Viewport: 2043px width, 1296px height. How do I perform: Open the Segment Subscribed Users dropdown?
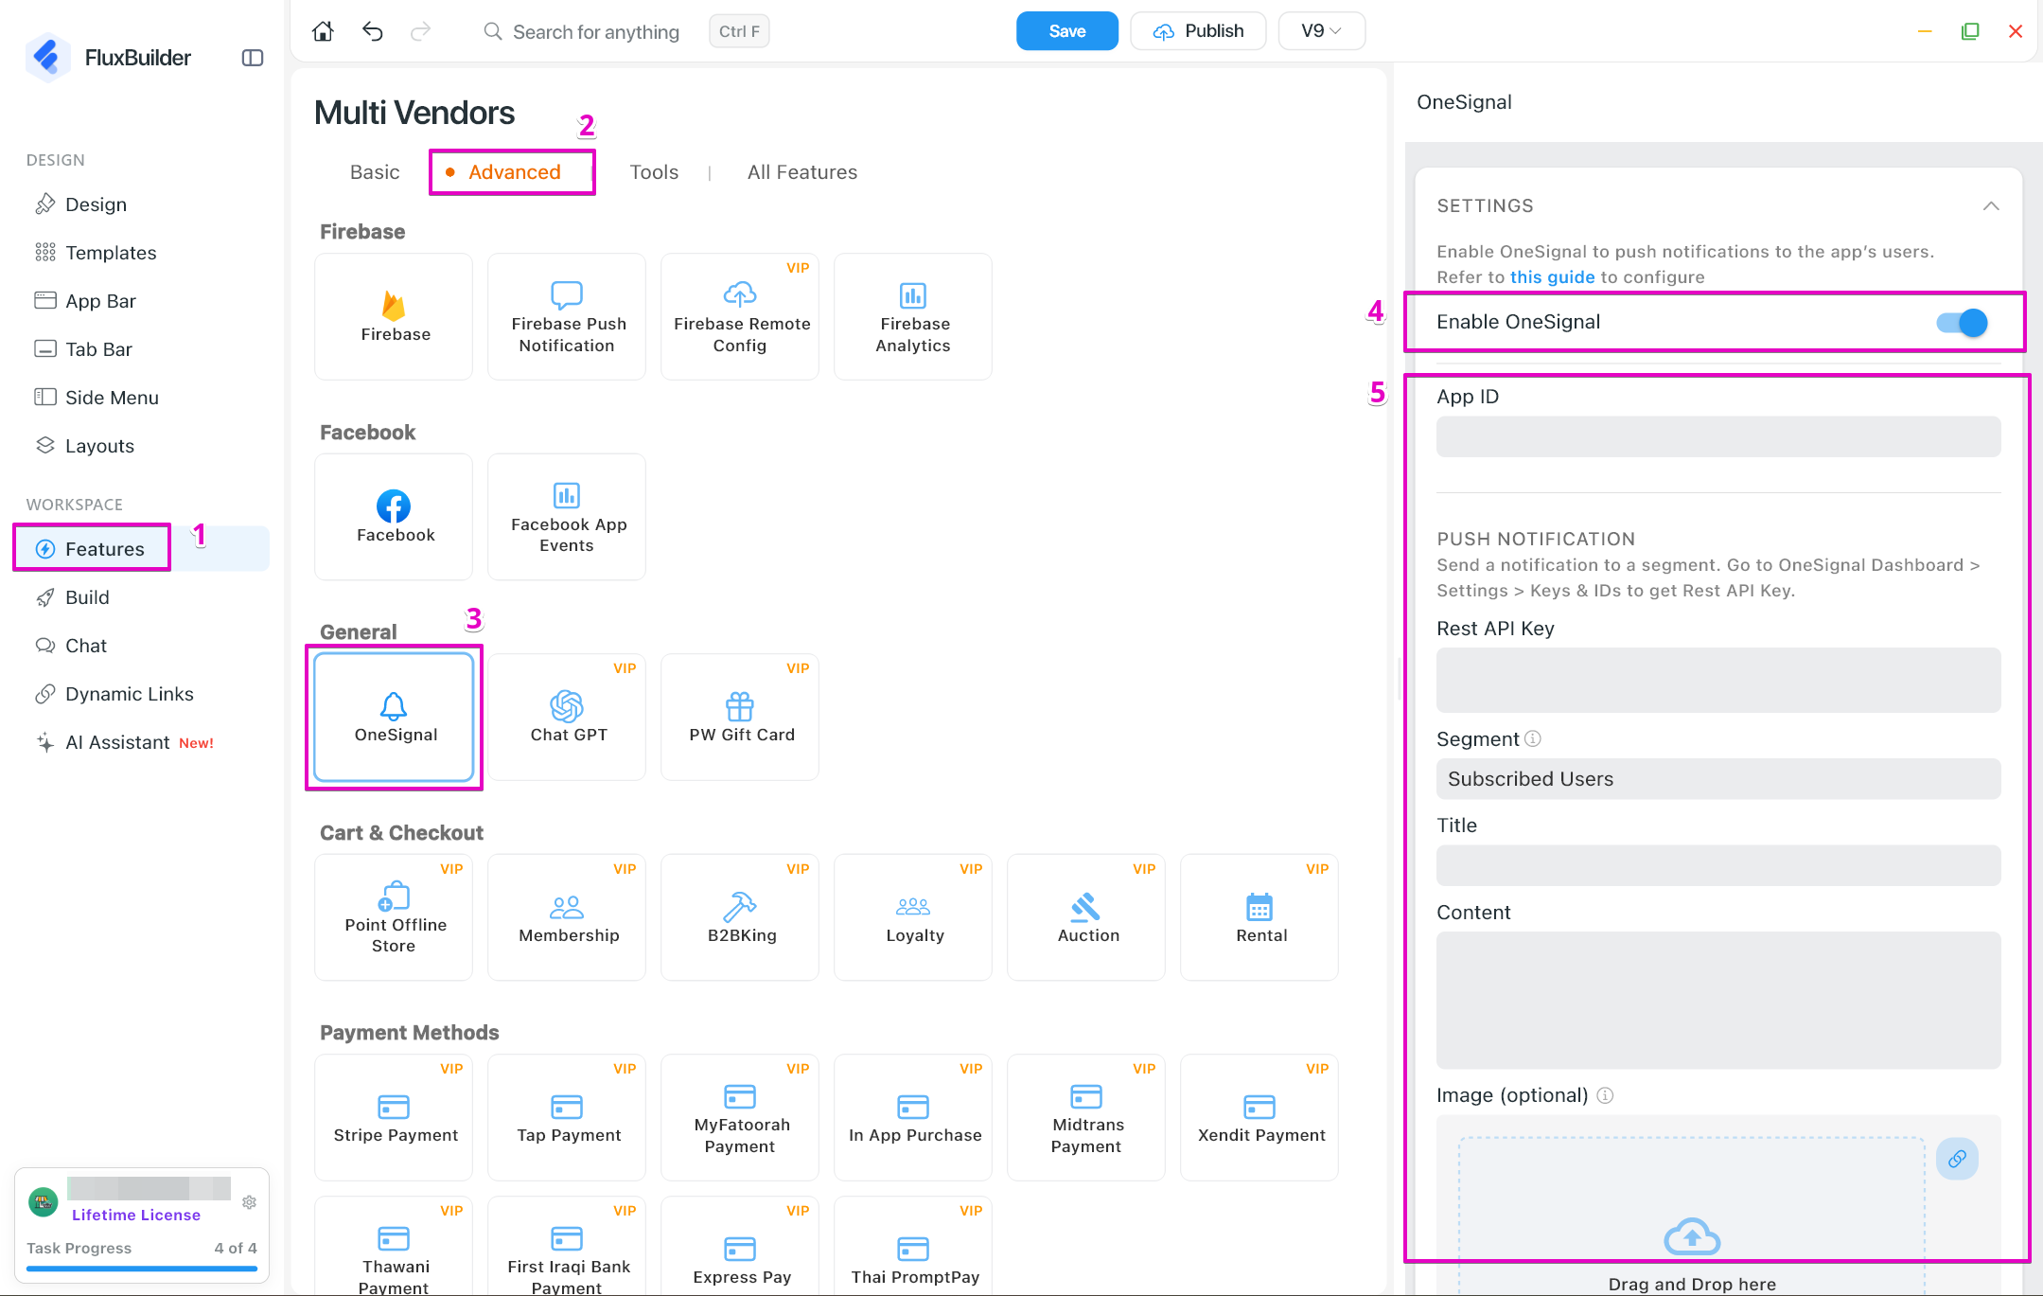click(1718, 779)
